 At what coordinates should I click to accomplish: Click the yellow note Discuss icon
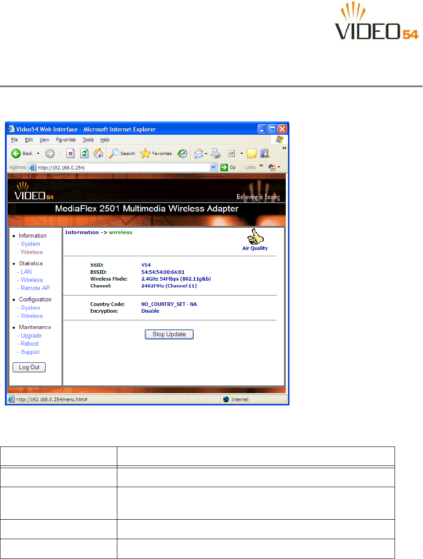point(251,154)
